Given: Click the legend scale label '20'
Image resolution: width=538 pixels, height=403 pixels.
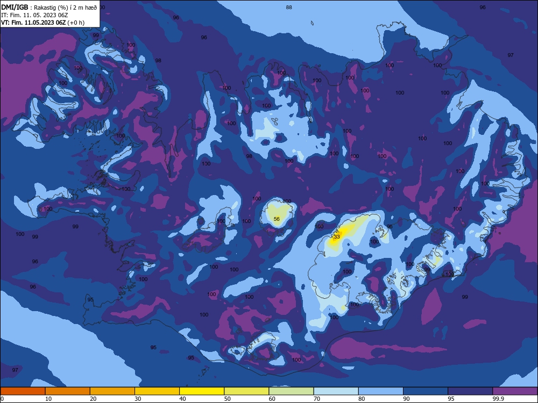Looking at the screenshot, I should 93,399.
